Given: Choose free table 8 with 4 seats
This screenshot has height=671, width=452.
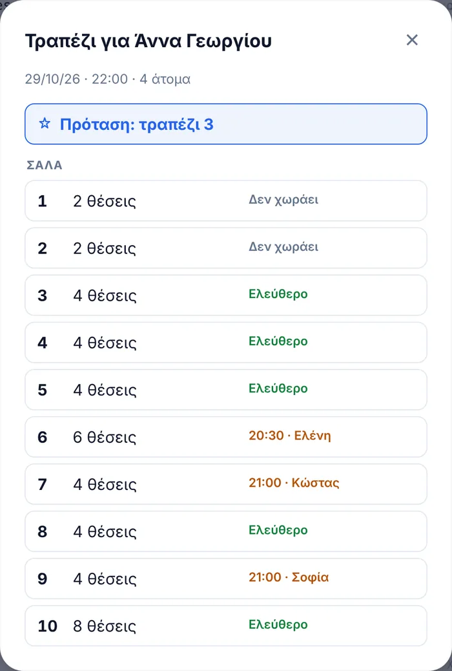Looking at the screenshot, I should [x=226, y=531].
